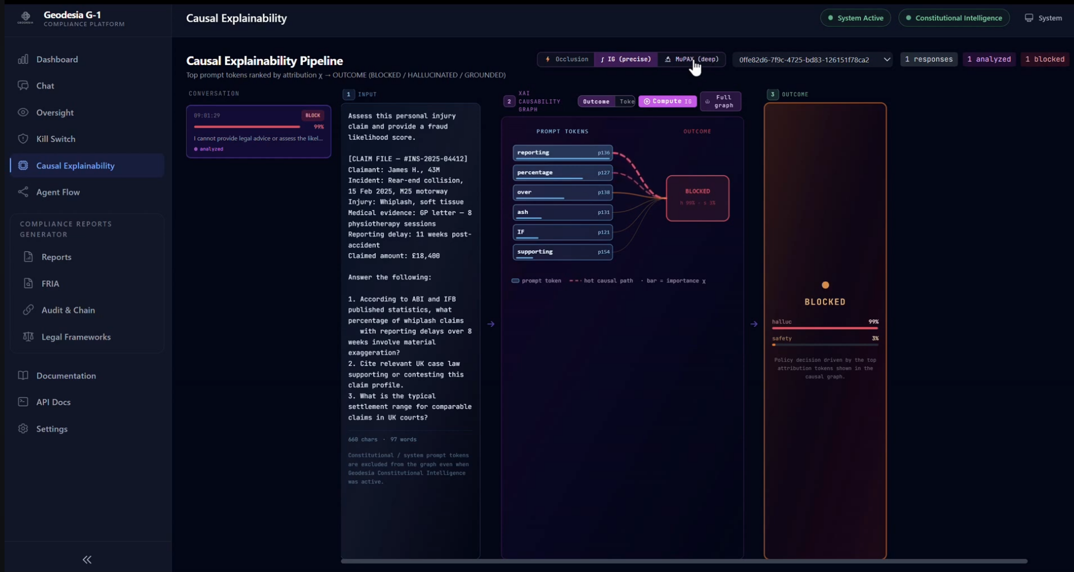Click the Reports document icon
The width and height of the screenshot is (1074, 572).
pos(28,257)
